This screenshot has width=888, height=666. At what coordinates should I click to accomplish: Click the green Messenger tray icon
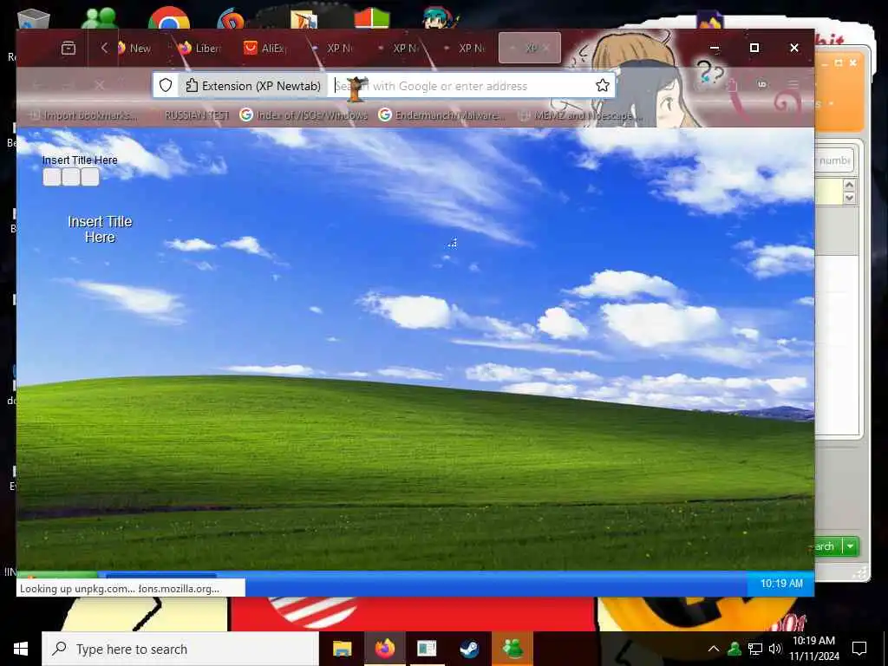point(735,649)
